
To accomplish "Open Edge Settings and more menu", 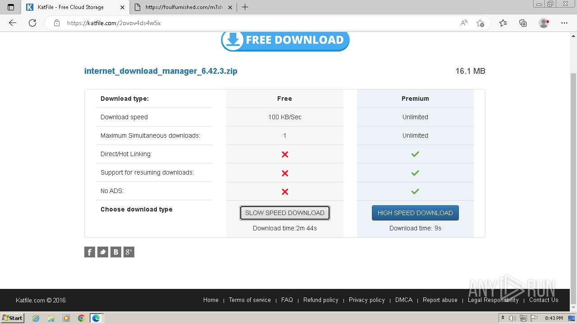I will point(564,23).
